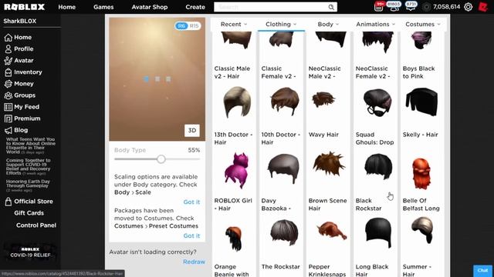Screen dimensions: 494x277
Task: Dismiss packages notice with Got it
Action: pyautogui.click(x=191, y=236)
